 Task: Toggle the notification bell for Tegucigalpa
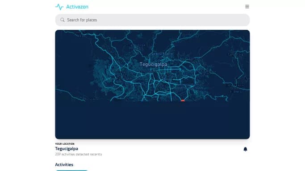coord(245,149)
